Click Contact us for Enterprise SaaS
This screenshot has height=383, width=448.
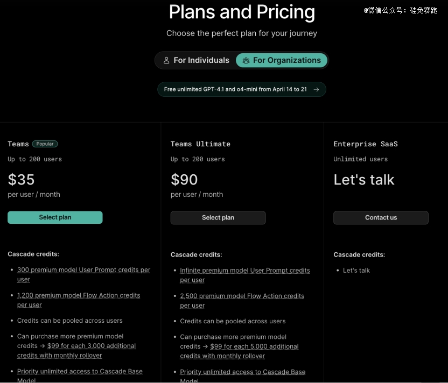(381, 218)
